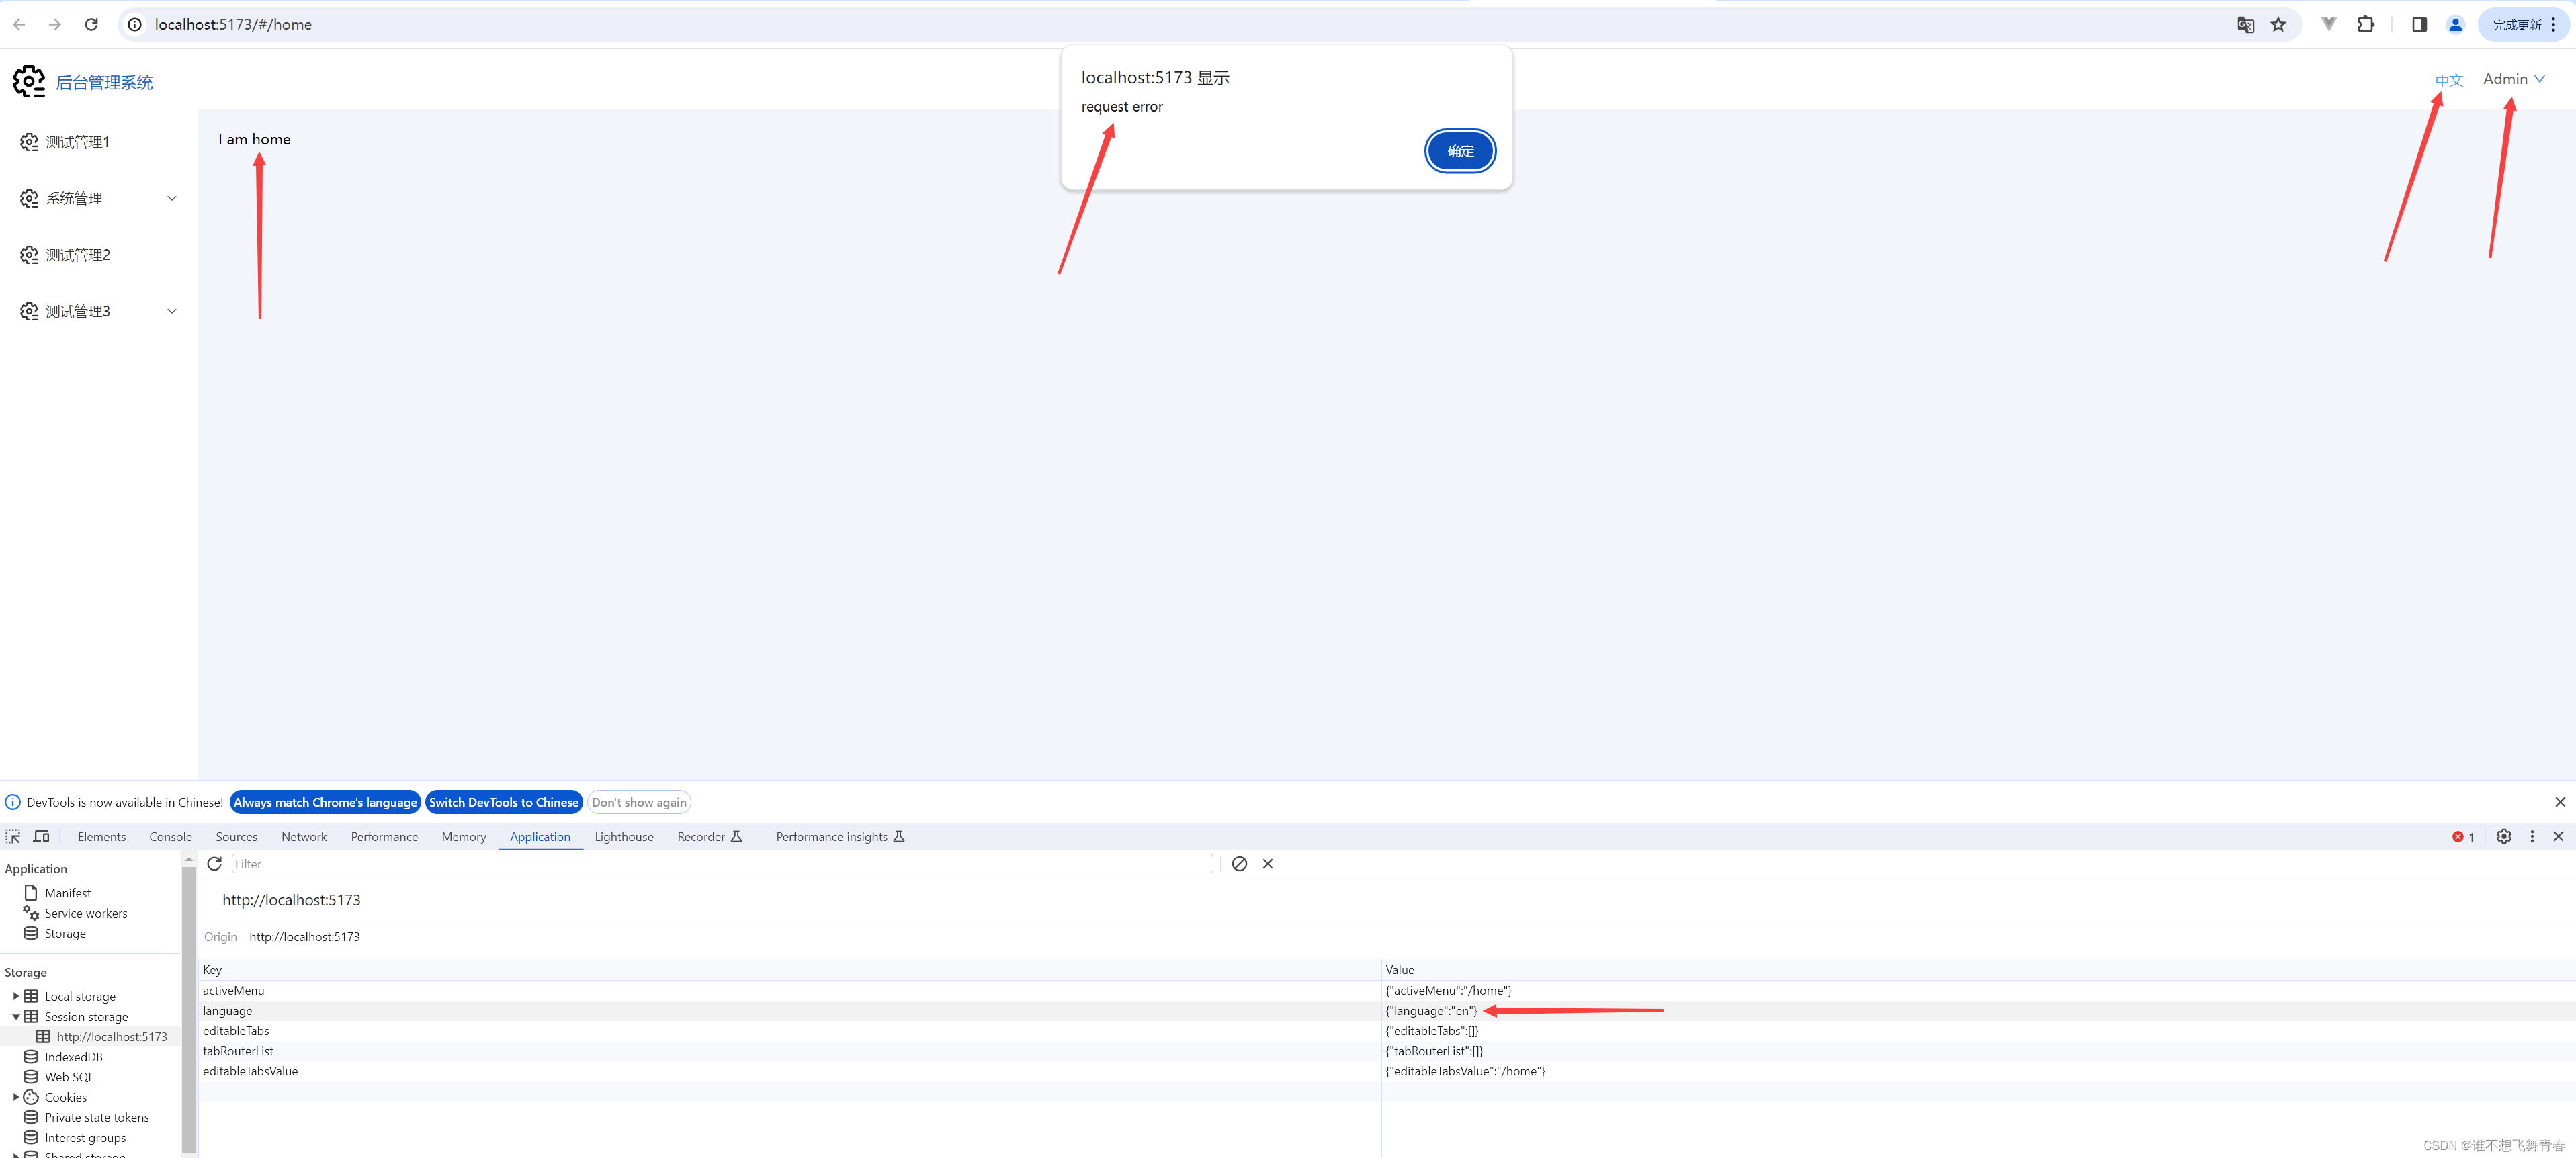Switch to the Memory tab
The width and height of the screenshot is (2576, 1158).
click(464, 836)
